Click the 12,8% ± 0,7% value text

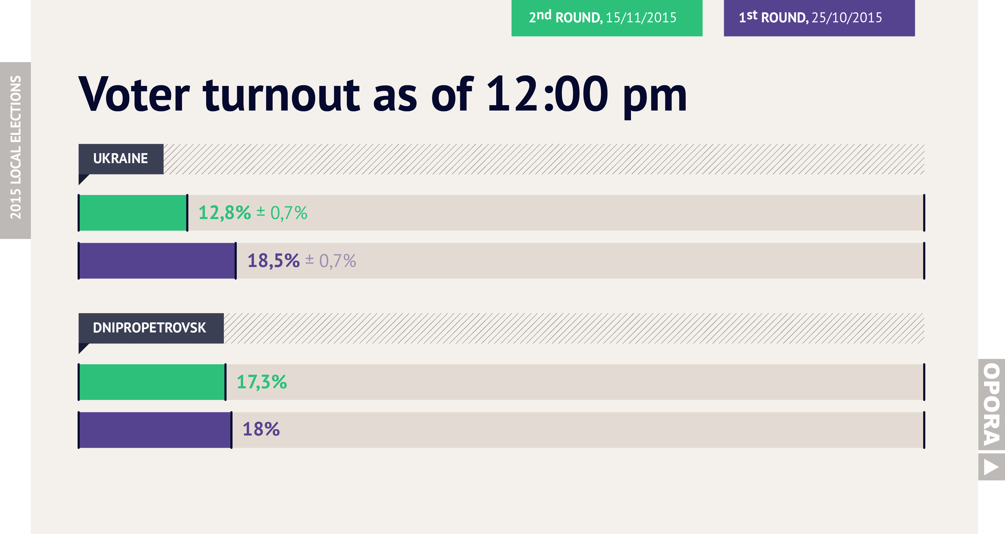253,213
